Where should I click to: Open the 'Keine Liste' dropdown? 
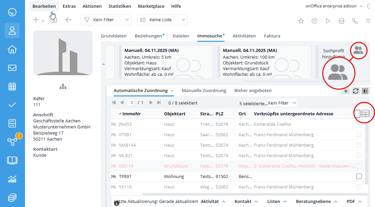point(162,20)
